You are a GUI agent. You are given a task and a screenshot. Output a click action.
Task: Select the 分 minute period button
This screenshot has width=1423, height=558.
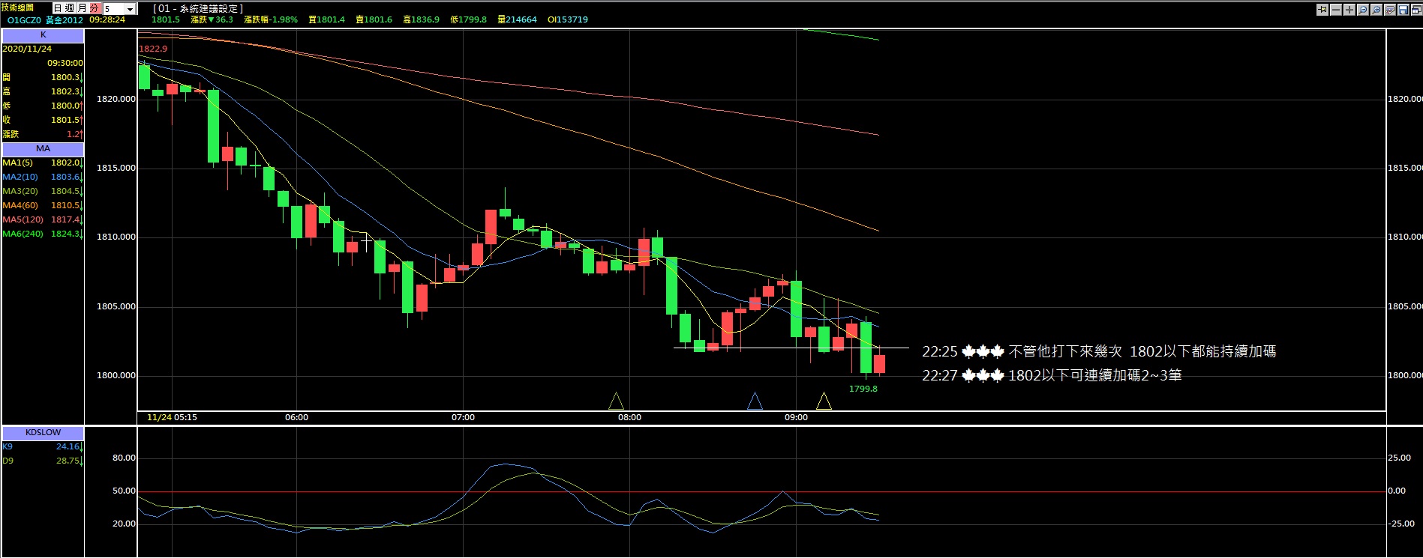[x=95, y=8]
